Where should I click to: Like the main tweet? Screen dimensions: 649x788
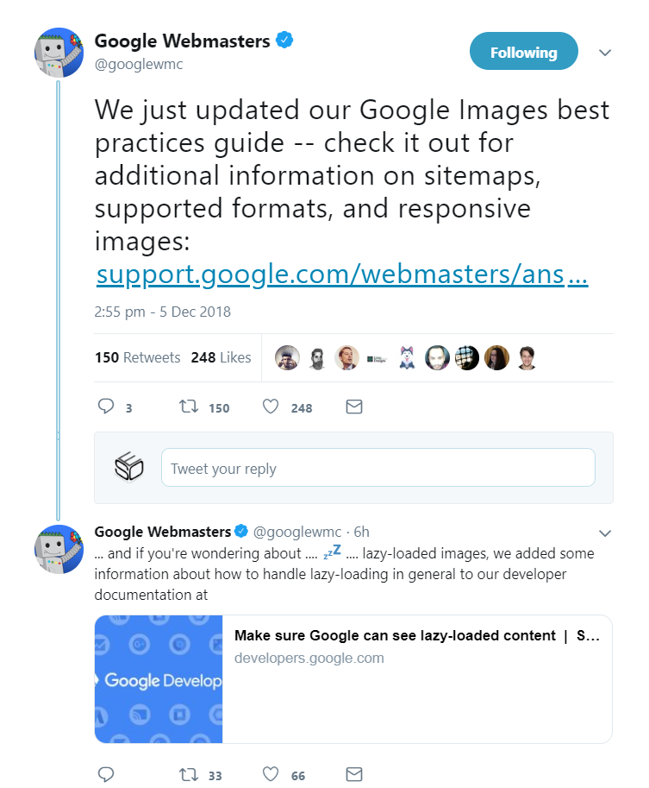(270, 407)
